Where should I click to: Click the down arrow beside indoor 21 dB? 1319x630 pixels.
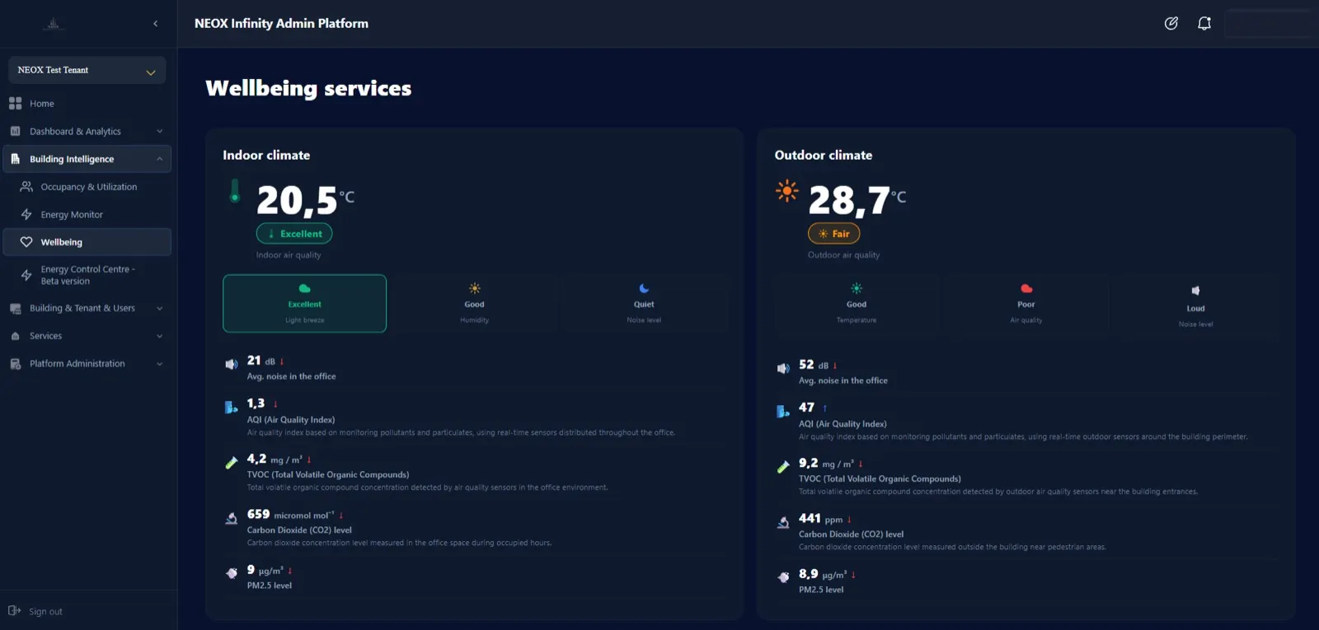pos(282,362)
